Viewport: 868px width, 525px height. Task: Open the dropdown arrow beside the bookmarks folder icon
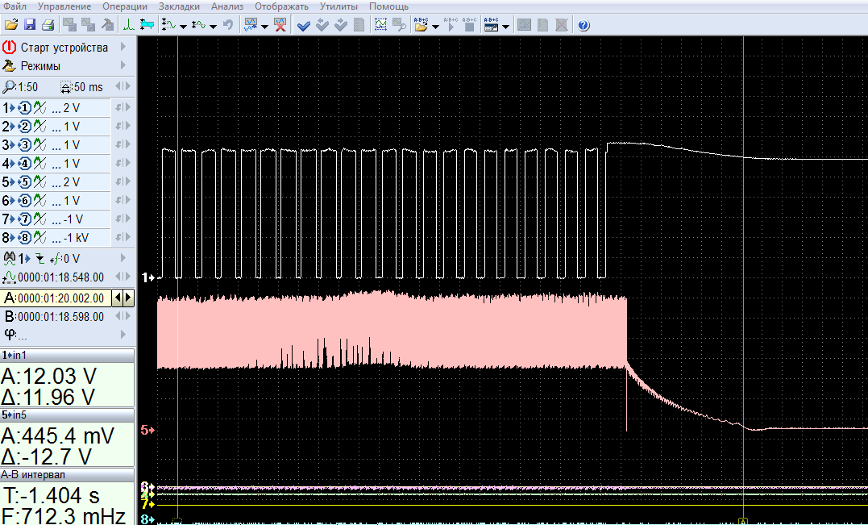[436, 26]
